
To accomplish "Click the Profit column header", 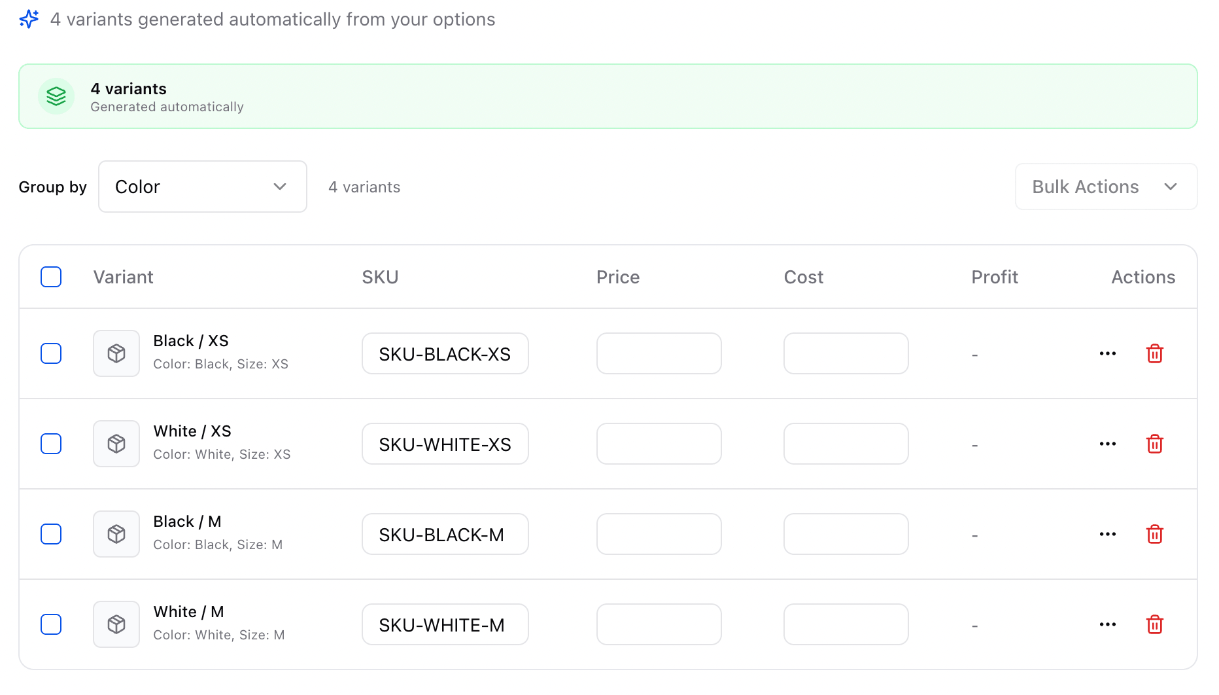I will click(x=995, y=277).
